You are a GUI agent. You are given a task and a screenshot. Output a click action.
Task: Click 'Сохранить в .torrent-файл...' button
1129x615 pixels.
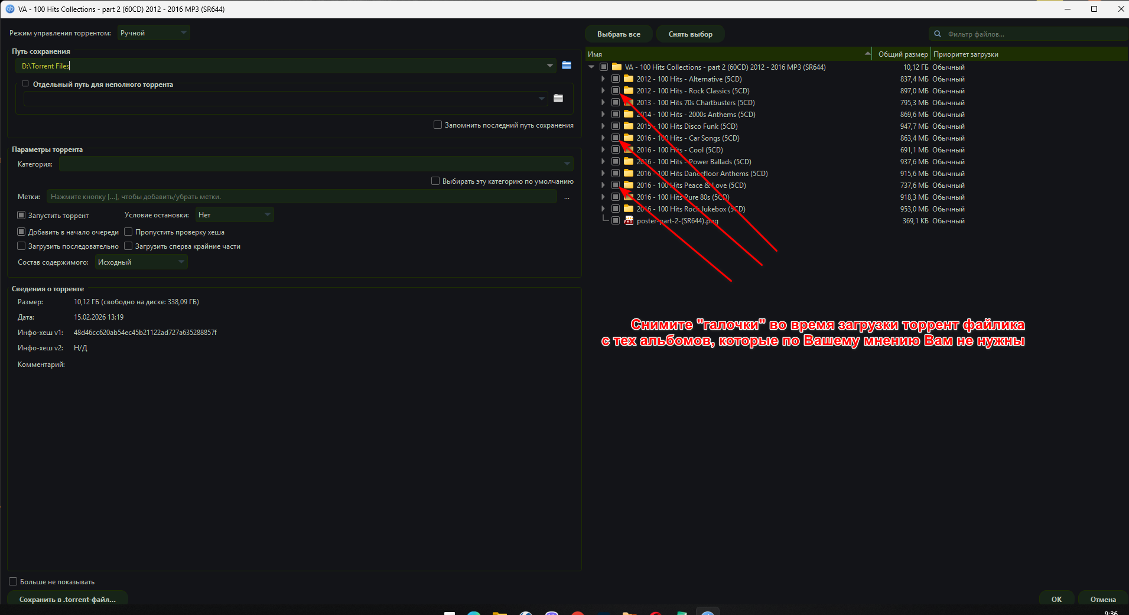click(67, 599)
